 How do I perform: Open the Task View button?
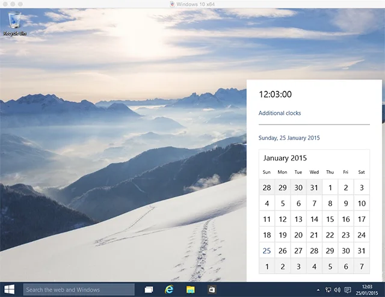coord(149,290)
